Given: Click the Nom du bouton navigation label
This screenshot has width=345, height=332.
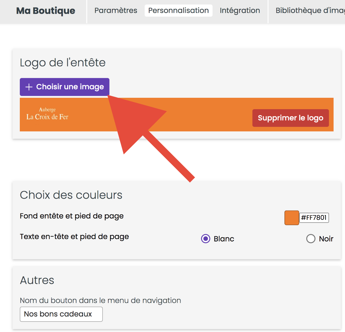Looking at the screenshot, I should [100, 300].
